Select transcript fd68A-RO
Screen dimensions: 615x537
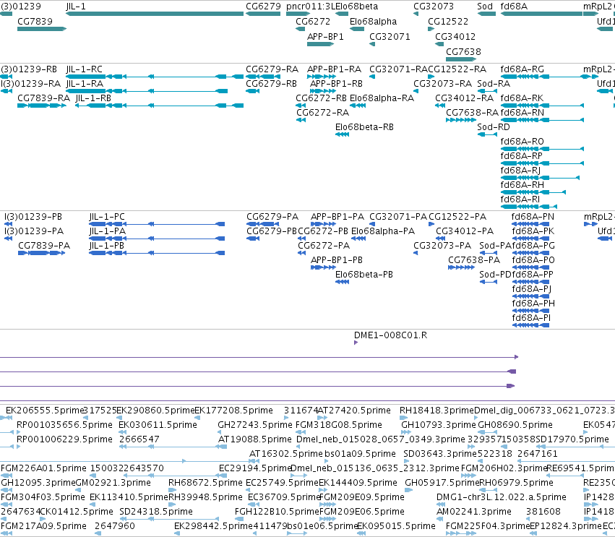click(522, 142)
